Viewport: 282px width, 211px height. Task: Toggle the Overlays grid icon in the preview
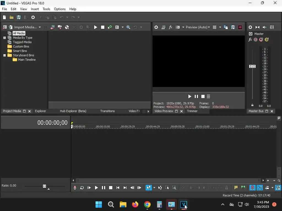click(x=214, y=27)
